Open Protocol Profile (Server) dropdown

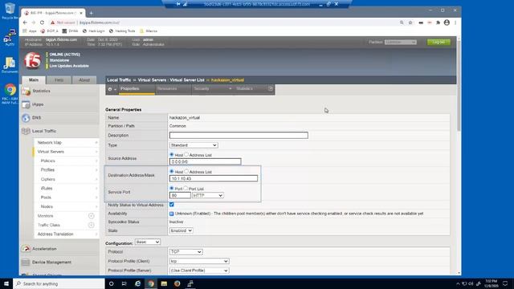[199, 271]
